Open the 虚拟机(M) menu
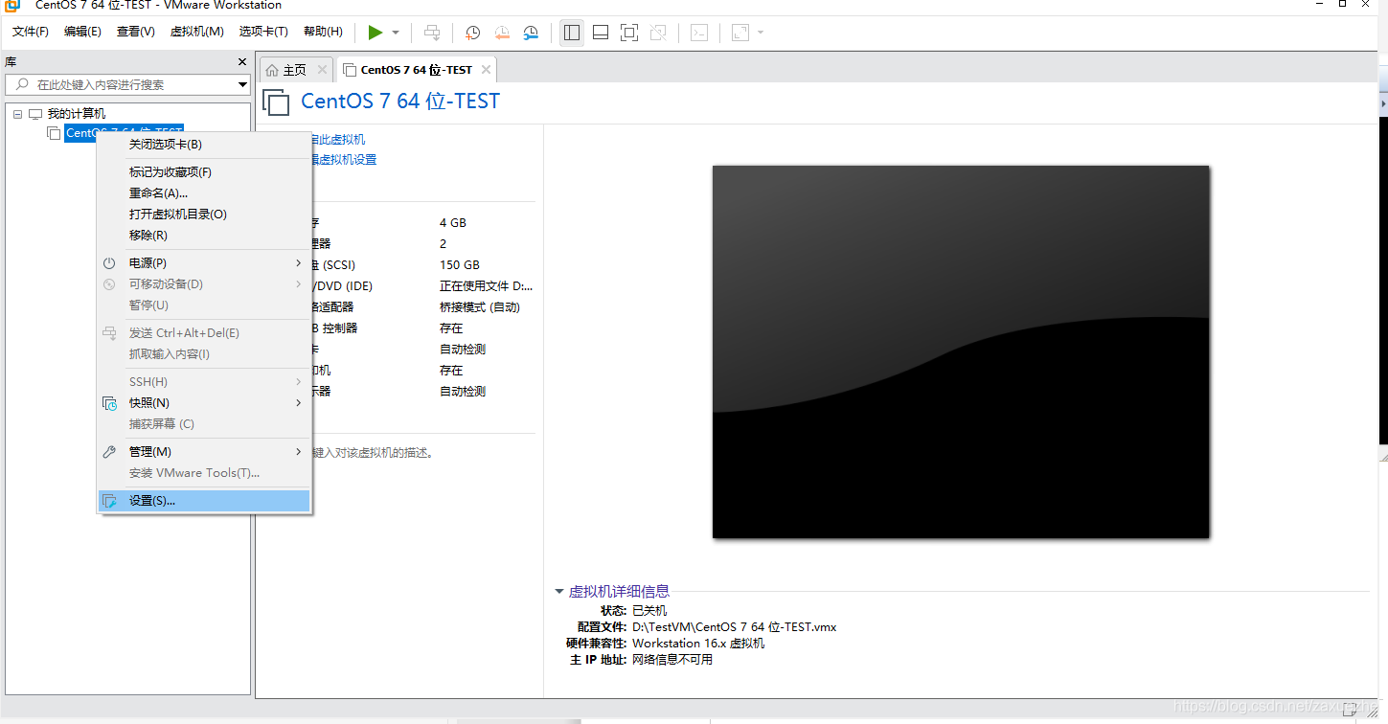Image resolution: width=1388 pixels, height=724 pixels. click(196, 32)
